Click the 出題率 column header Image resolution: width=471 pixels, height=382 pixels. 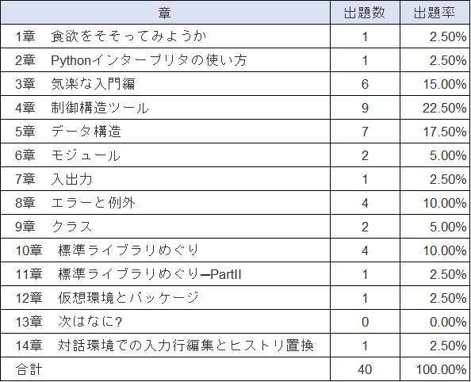pyautogui.click(x=435, y=13)
